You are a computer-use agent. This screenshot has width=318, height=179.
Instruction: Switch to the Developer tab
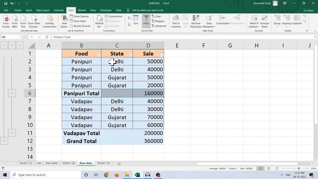point(106,10)
